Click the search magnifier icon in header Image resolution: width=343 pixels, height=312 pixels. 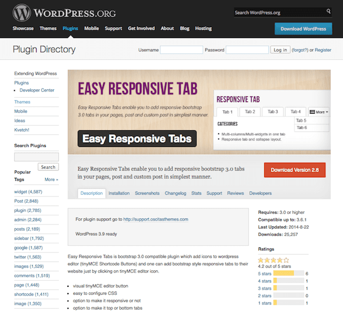(328, 12)
